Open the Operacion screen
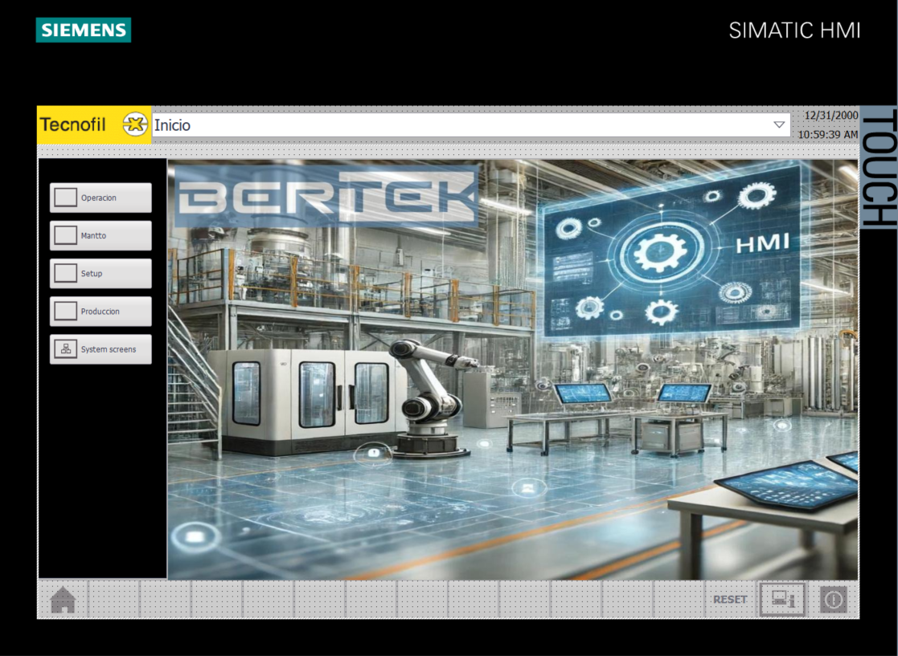 tap(100, 198)
